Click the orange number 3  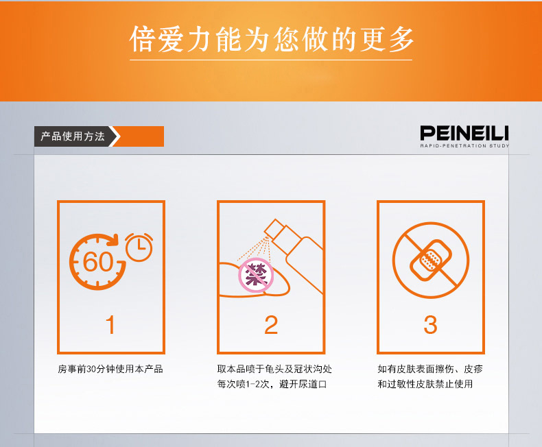[431, 325]
